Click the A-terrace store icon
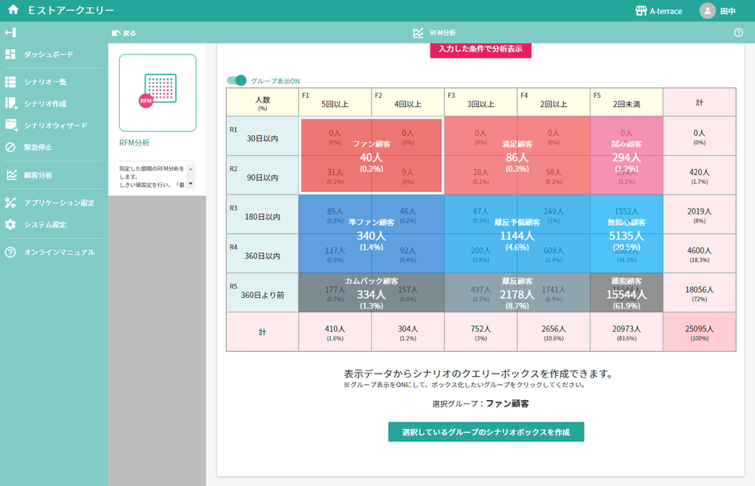Image resolution: width=755 pixels, height=486 pixels. coord(642,10)
